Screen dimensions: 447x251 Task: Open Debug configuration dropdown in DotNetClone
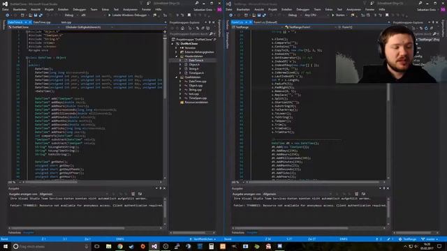pyautogui.click(x=71, y=15)
